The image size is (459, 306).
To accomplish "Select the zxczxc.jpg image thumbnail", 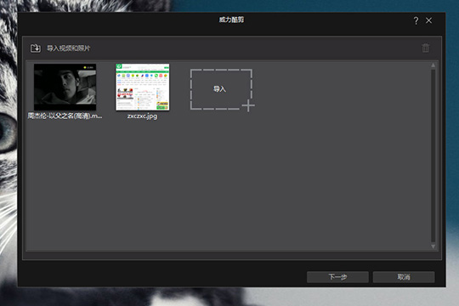I will [x=143, y=87].
